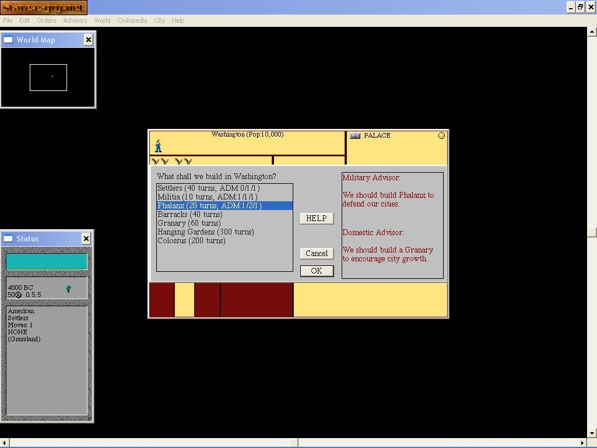Minimize the game window
597x448 pixels.
click(x=571, y=7)
